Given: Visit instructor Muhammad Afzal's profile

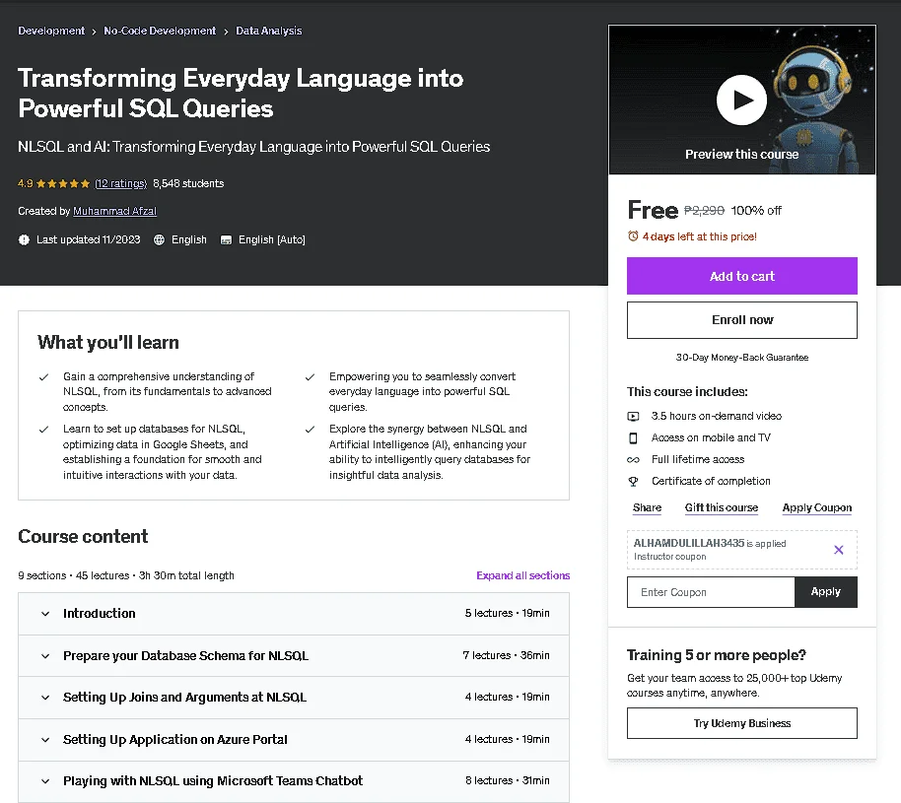Looking at the screenshot, I should (x=114, y=212).
